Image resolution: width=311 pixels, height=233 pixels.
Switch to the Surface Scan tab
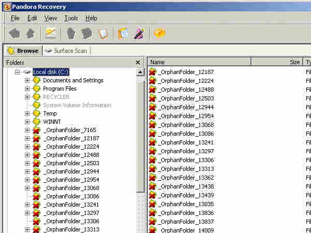click(x=66, y=51)
